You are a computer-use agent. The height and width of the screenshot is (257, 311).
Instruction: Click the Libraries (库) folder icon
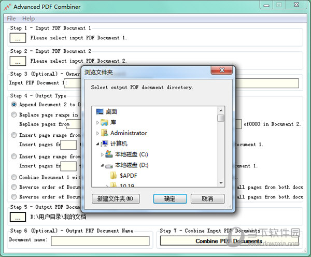(x=104, y=122)
